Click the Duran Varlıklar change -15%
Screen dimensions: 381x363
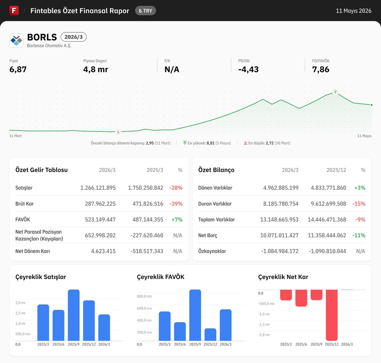tap(359, 204)
